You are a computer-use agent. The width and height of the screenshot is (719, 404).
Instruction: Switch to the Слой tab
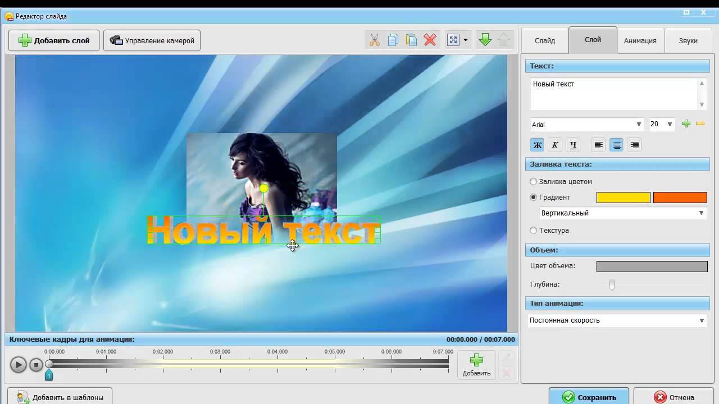pyautogui.click(x=593, y=40)
